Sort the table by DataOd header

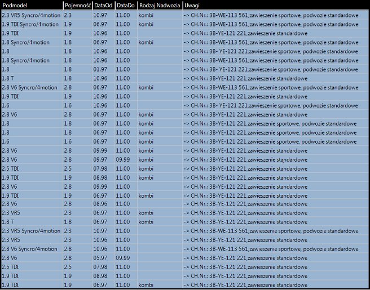pos(102,5)
